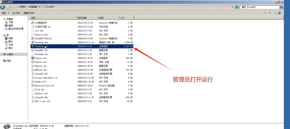This screenshot has width=290, height=129.
Task: Click the Remove_Private.bat batch file icon
Action: pos(33,86)
